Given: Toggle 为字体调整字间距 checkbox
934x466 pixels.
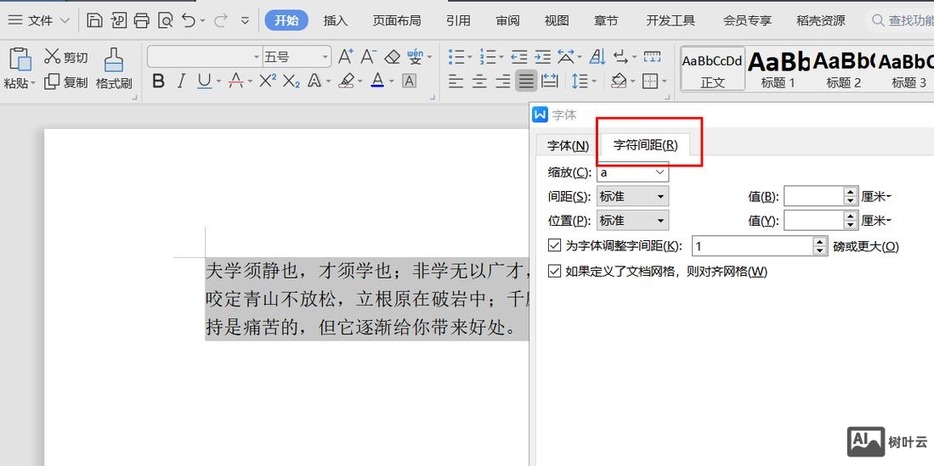Looking at the screenshot, I should click(x=555, y=245).
